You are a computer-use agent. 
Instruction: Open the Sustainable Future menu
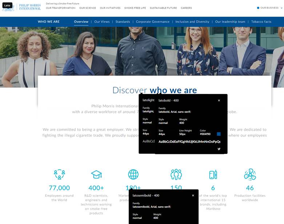point(163,8)
